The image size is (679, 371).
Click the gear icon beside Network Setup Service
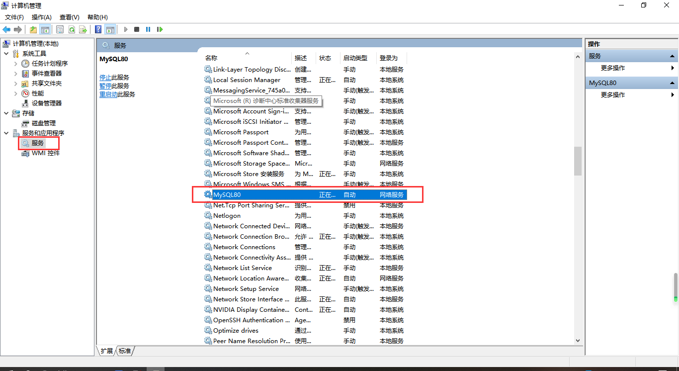208,288
